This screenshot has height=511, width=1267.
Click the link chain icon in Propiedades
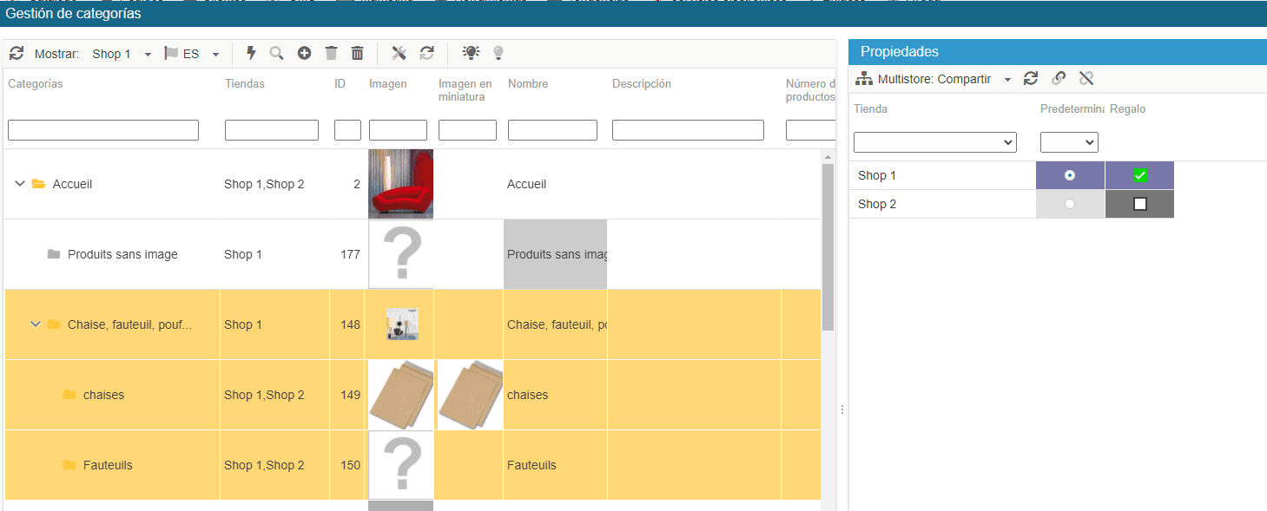pyautogui.click(x=1059, y=79)
